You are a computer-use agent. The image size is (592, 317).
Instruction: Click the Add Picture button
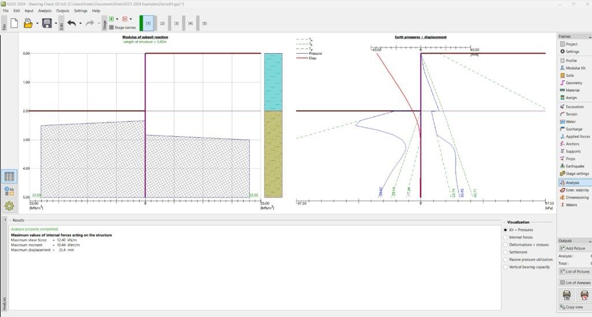coord(575,248)
